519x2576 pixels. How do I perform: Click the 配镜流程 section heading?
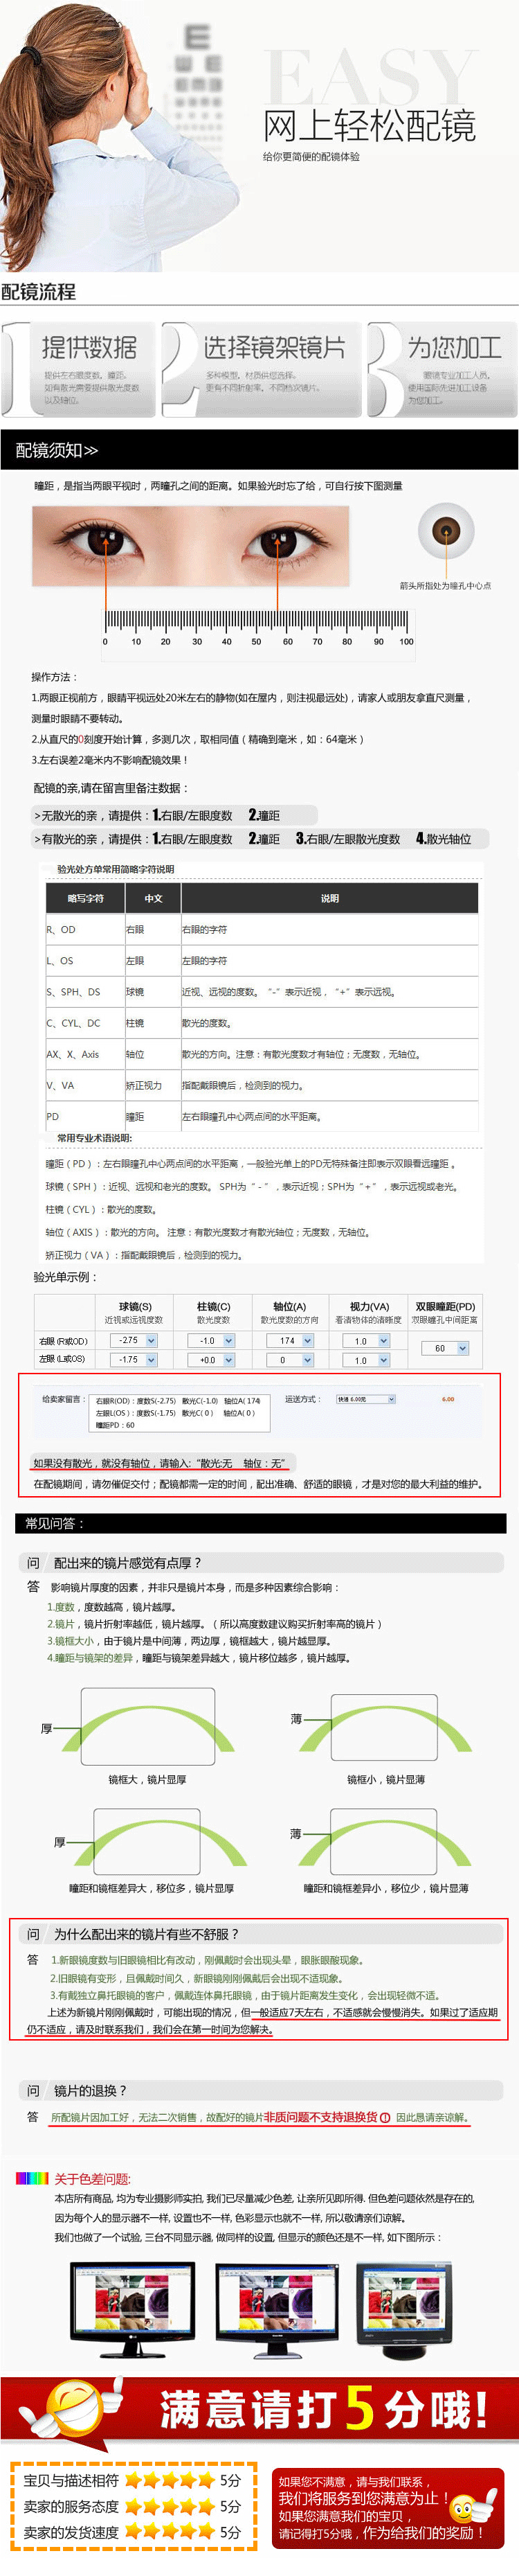[x=39, y=291]
